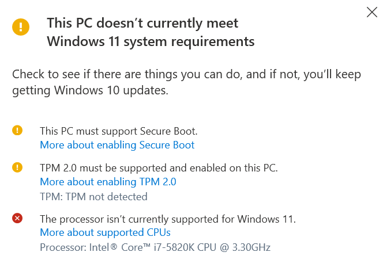Close the PC Health Check dialog
The width and height of the screenshot is (383, 275).
(x=372, y=12)
